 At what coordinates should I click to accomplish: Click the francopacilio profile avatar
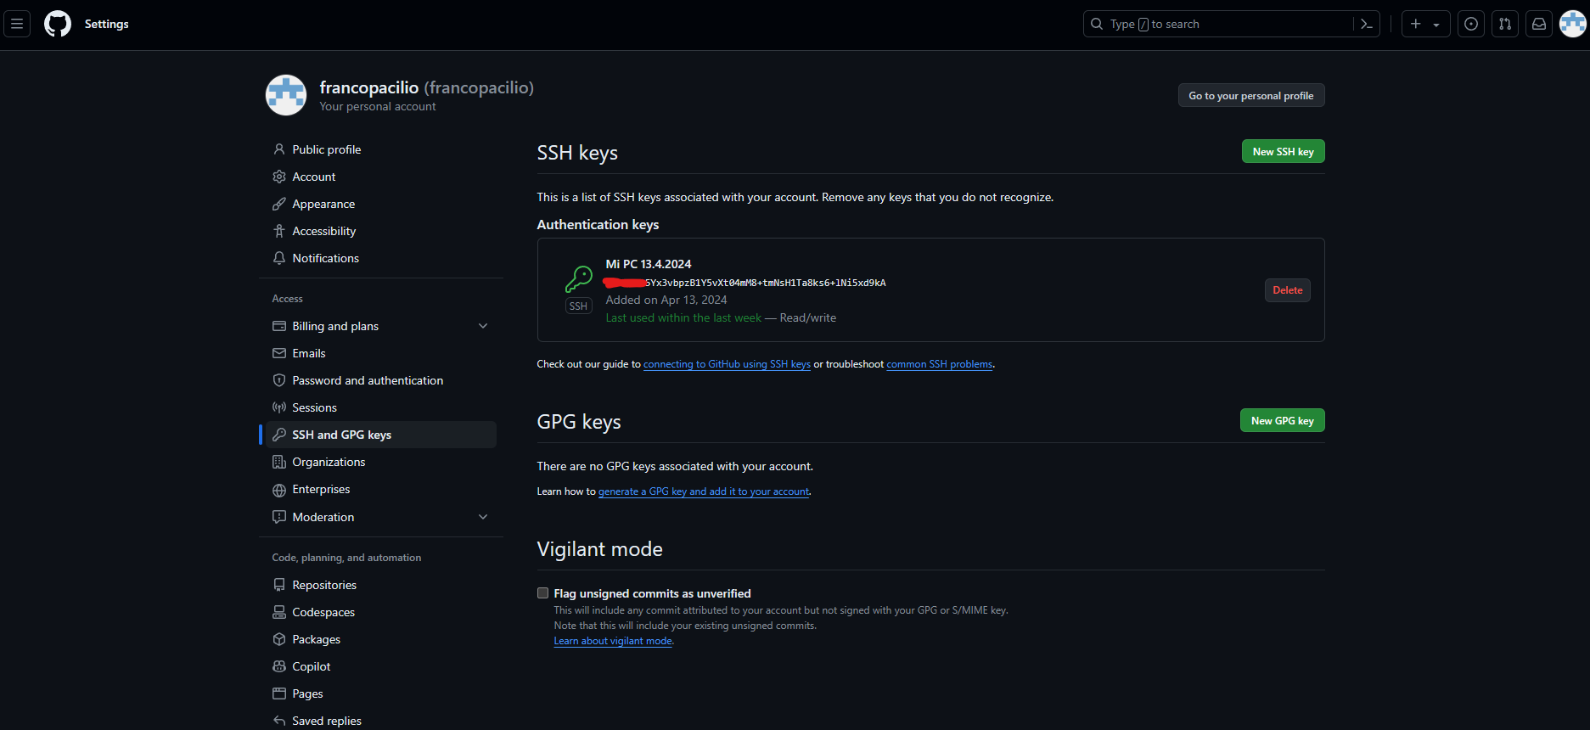(286, 95)
